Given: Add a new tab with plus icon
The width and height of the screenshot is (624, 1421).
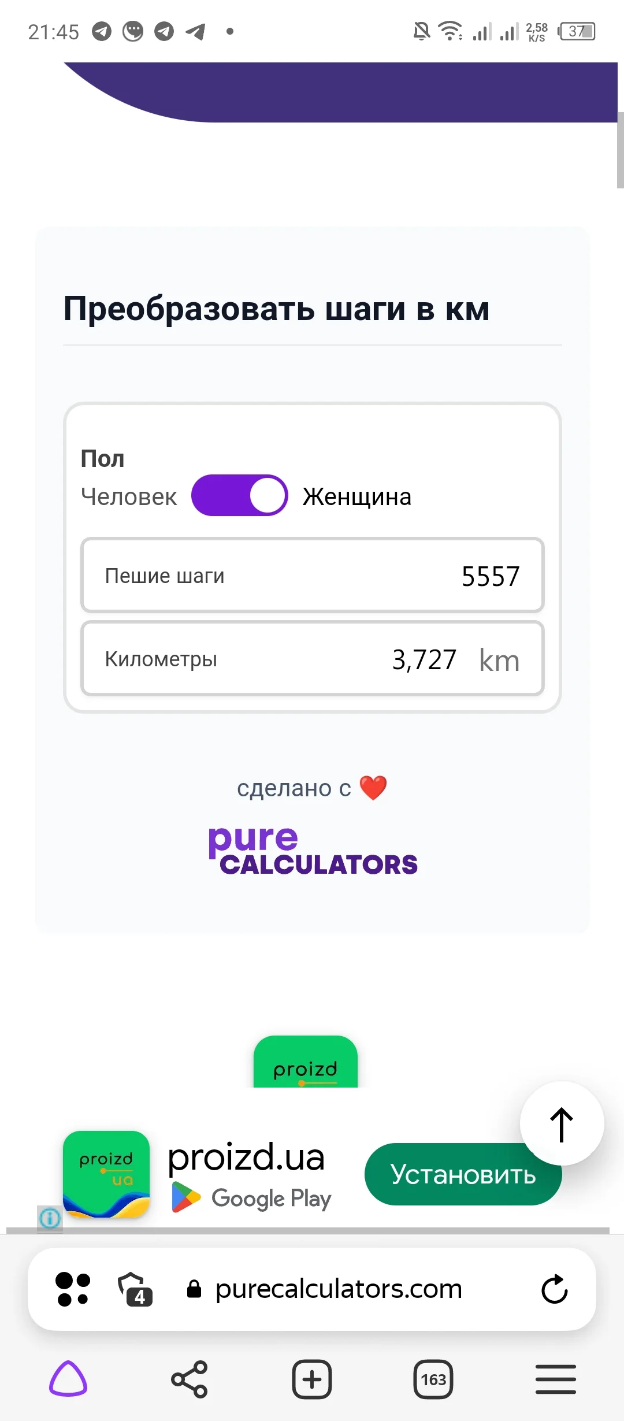Looking at the screenshot, I should point(312,1379).
